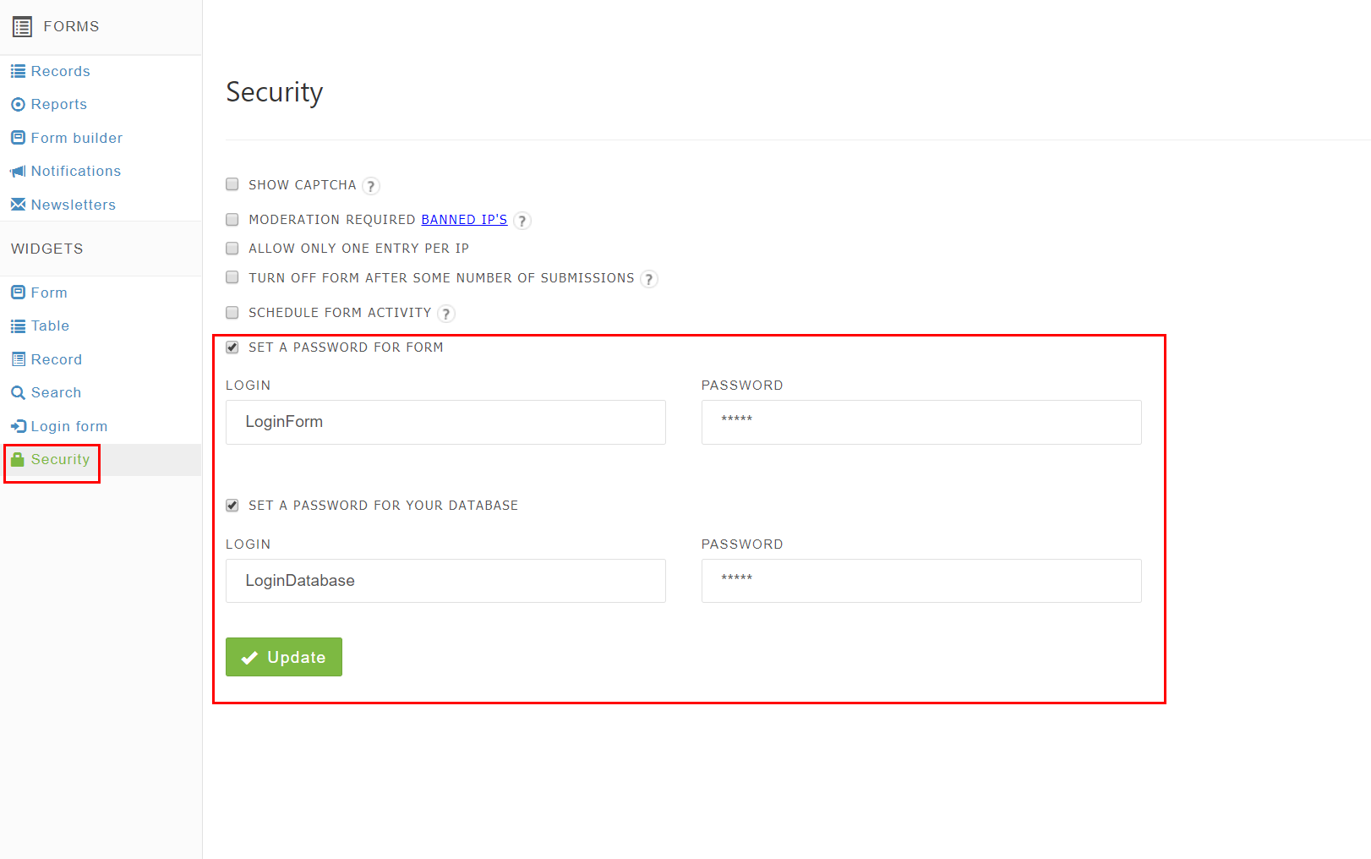Viewport: 1371px width, 859px height.
Task: Open the Reports menu item
Action: pyautogui.click(x=59, y=104)
